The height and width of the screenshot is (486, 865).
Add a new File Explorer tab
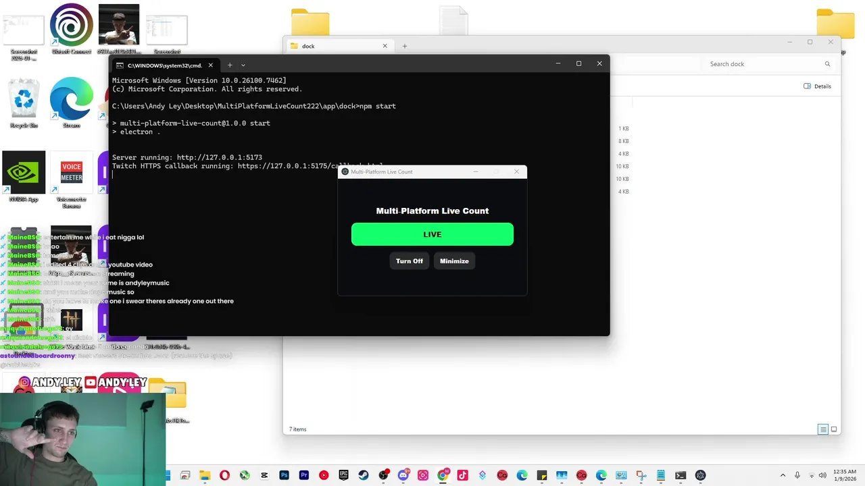click(405, 46)
